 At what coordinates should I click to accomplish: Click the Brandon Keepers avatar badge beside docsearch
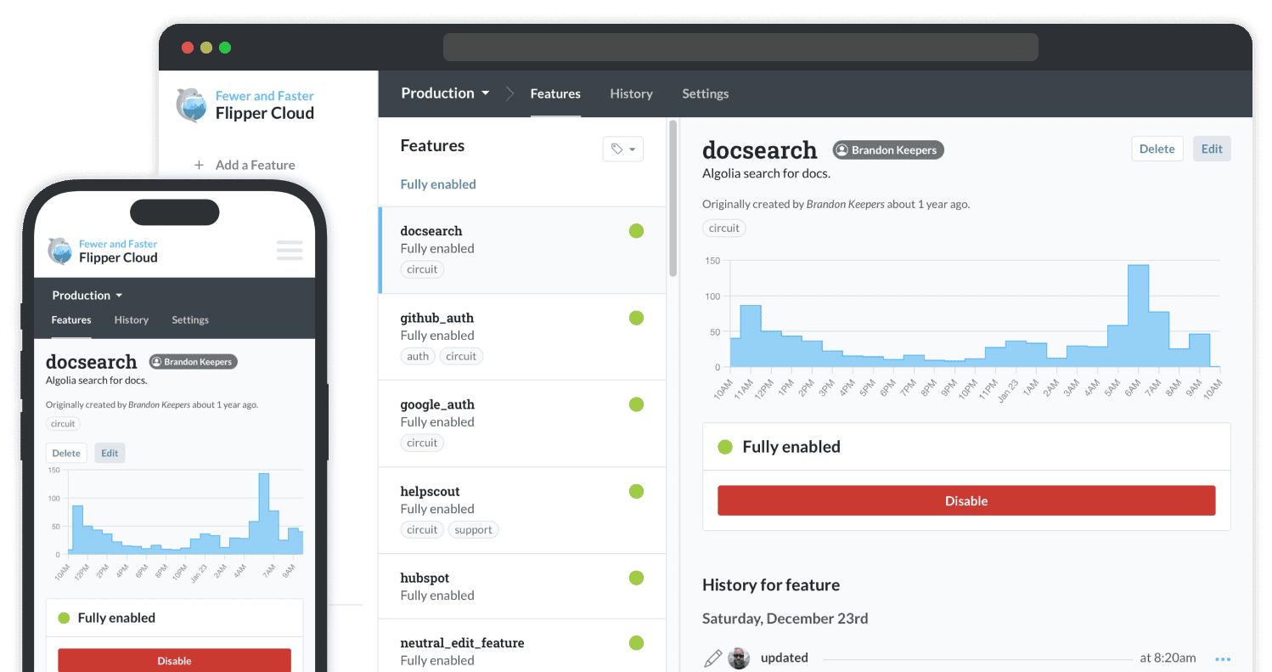[887, 150]
